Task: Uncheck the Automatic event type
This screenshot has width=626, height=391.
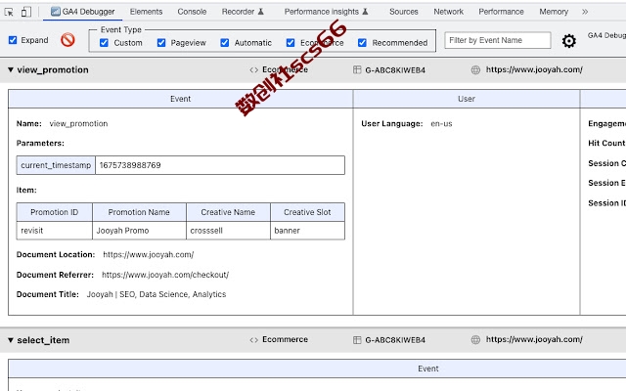Action: point(225,43)
